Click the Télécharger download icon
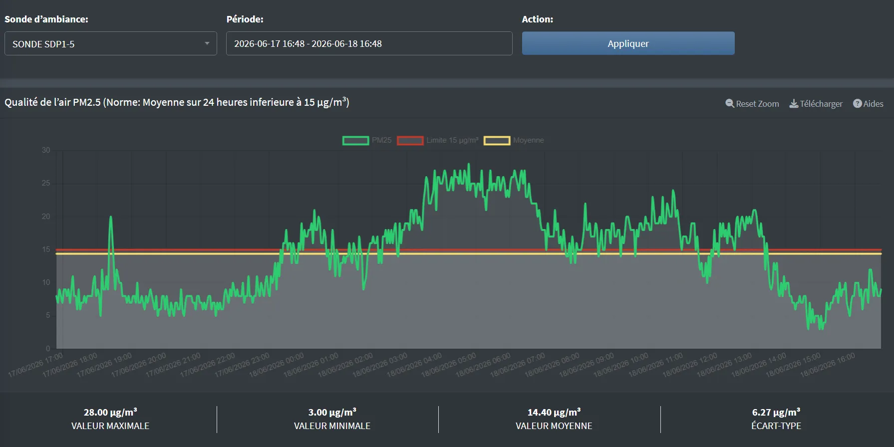894x447 pixels. pyautogui.click(x=794, y=103)
